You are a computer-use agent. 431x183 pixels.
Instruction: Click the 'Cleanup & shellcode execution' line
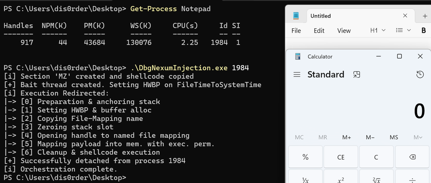point(82,152)
